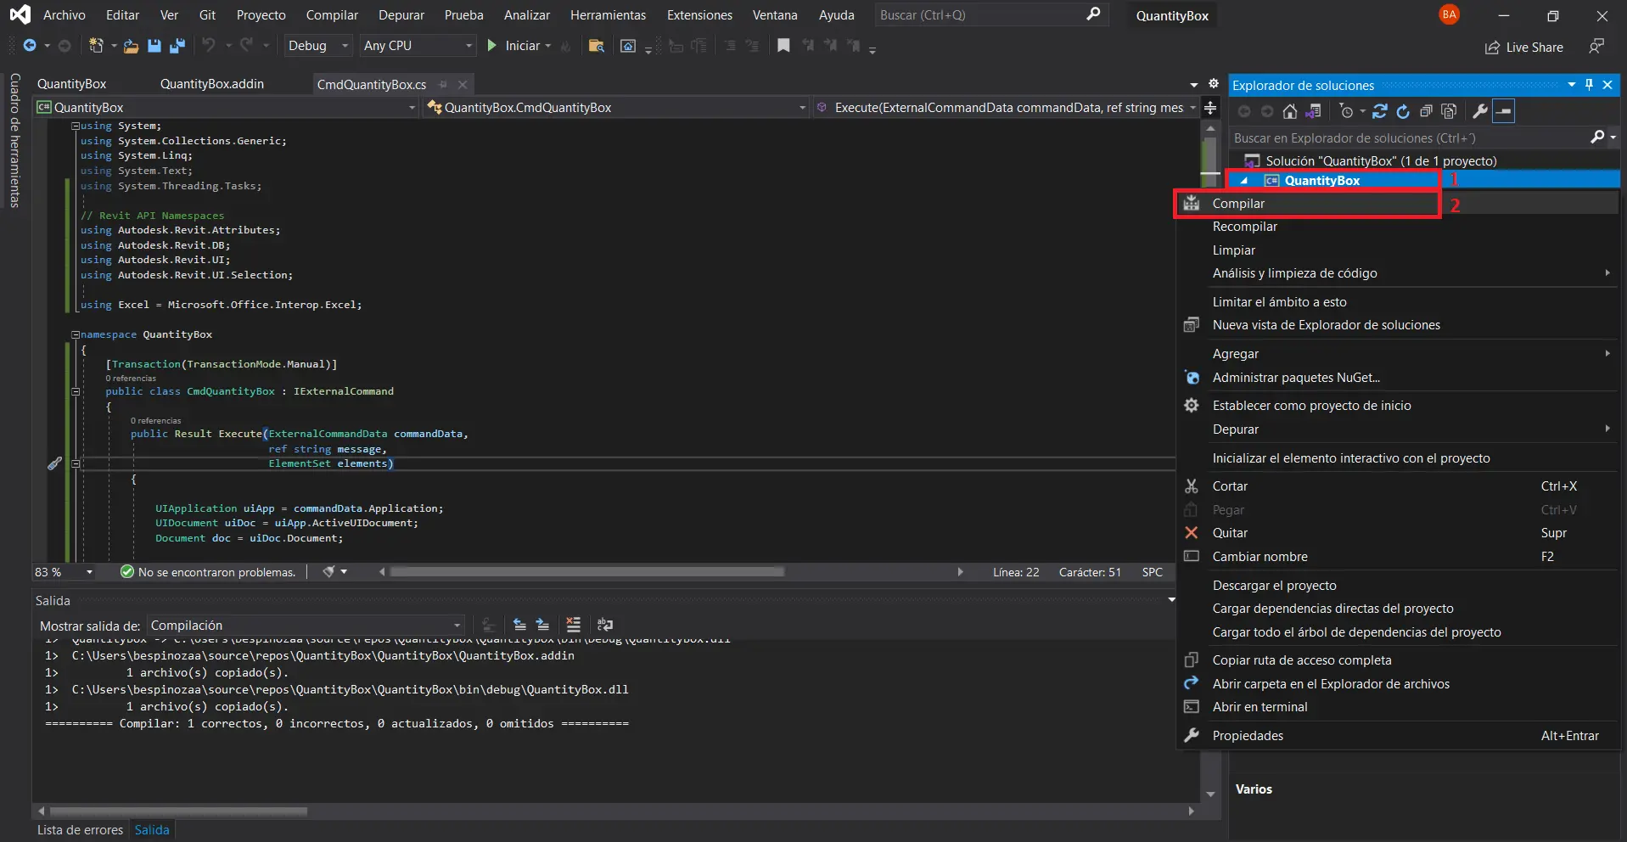
Task: Switch to the Lista de errores tab
Action: pos(80,830)
